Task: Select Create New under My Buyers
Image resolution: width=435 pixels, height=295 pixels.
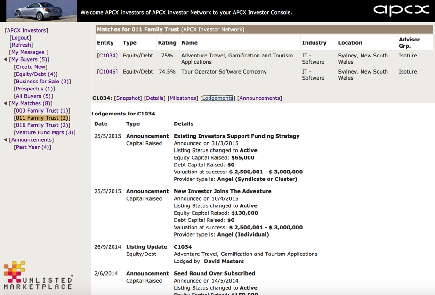Action: coord(31,67)
